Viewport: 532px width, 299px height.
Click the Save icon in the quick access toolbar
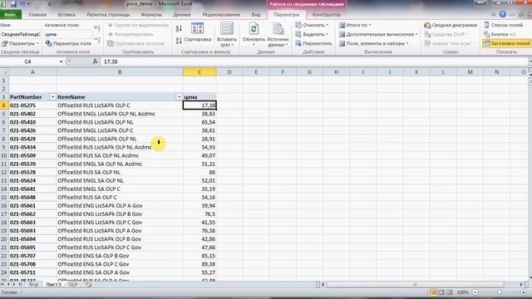pos(13,4)
